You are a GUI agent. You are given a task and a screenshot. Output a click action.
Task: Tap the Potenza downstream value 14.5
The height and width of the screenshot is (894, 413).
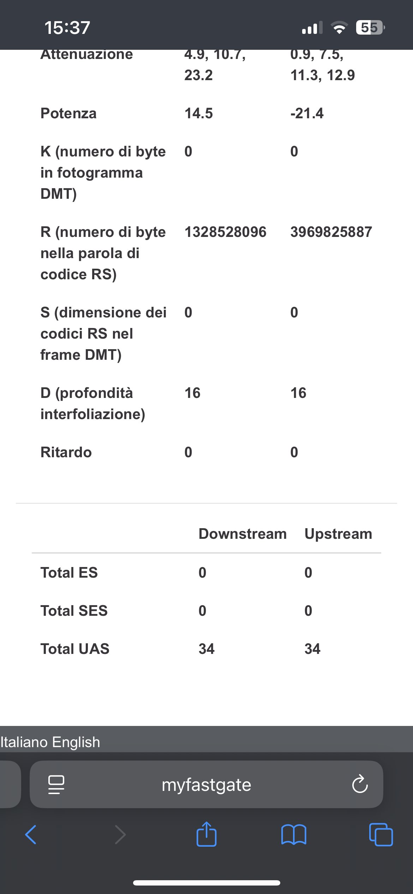click(x=199, y=113)
